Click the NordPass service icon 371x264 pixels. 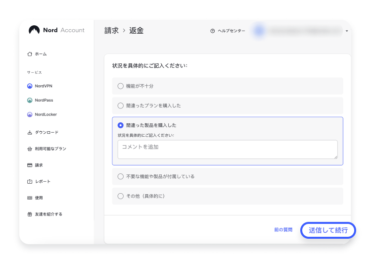(x=30, y=100)
